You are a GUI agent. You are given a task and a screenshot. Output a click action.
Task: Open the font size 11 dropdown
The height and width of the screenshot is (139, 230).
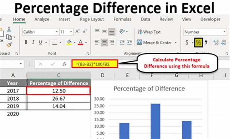click(71, 32)
